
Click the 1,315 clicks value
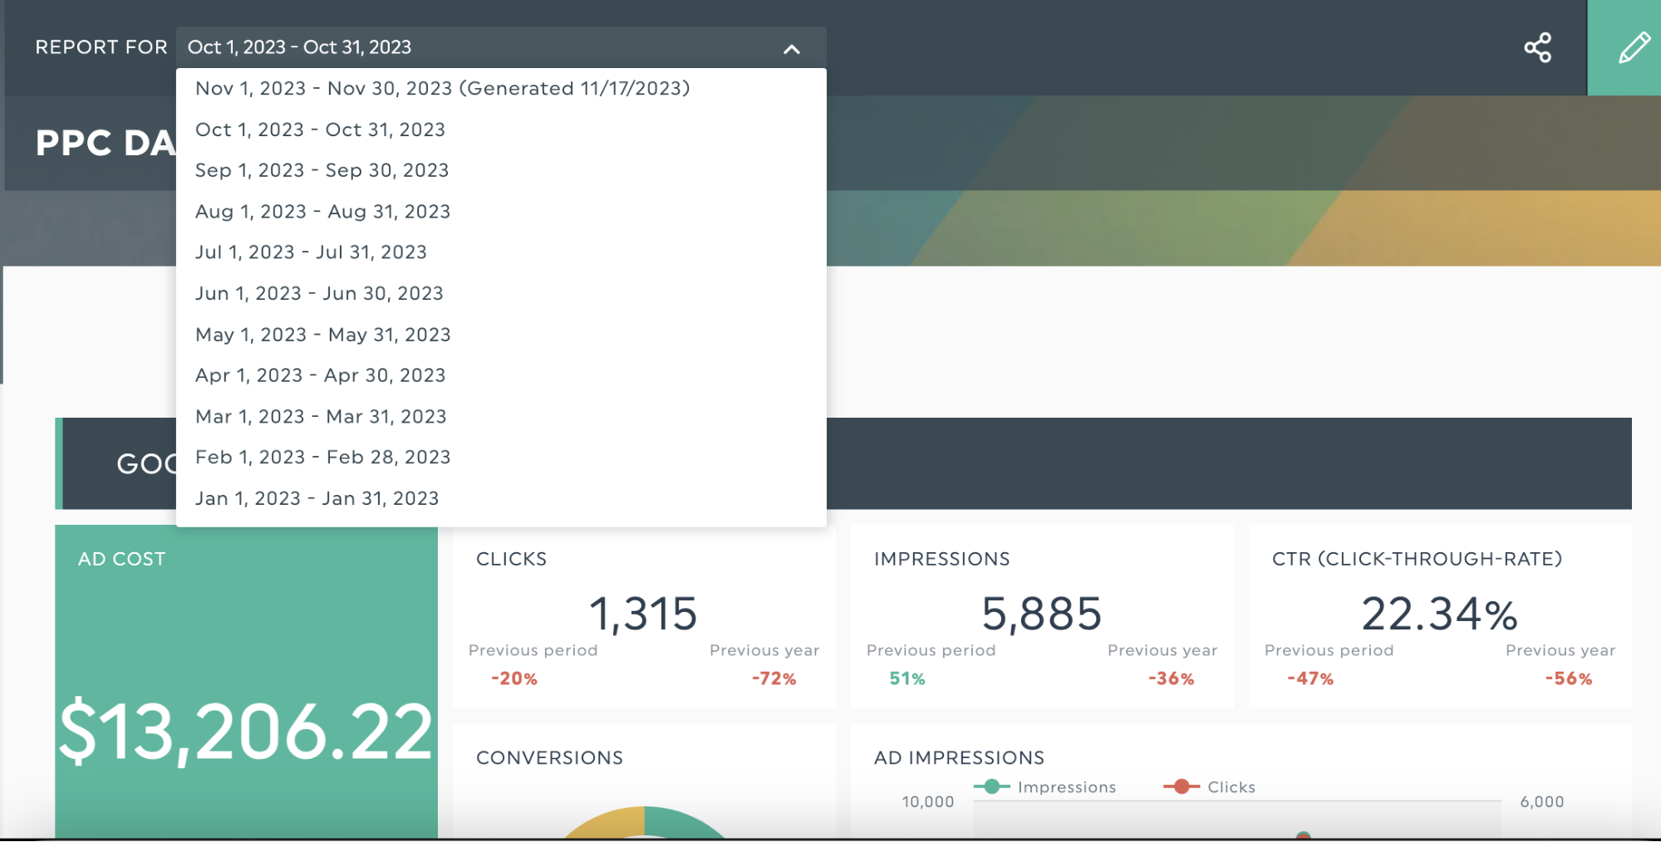click(642, 614)
